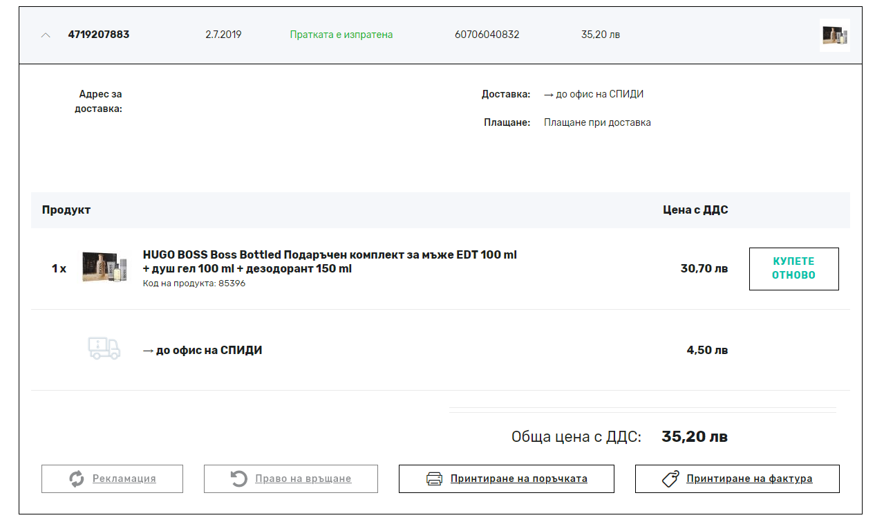This screenshot has width=884, height=520.
Task: Click the printer icon for order printing
Action: pos(434,479)
